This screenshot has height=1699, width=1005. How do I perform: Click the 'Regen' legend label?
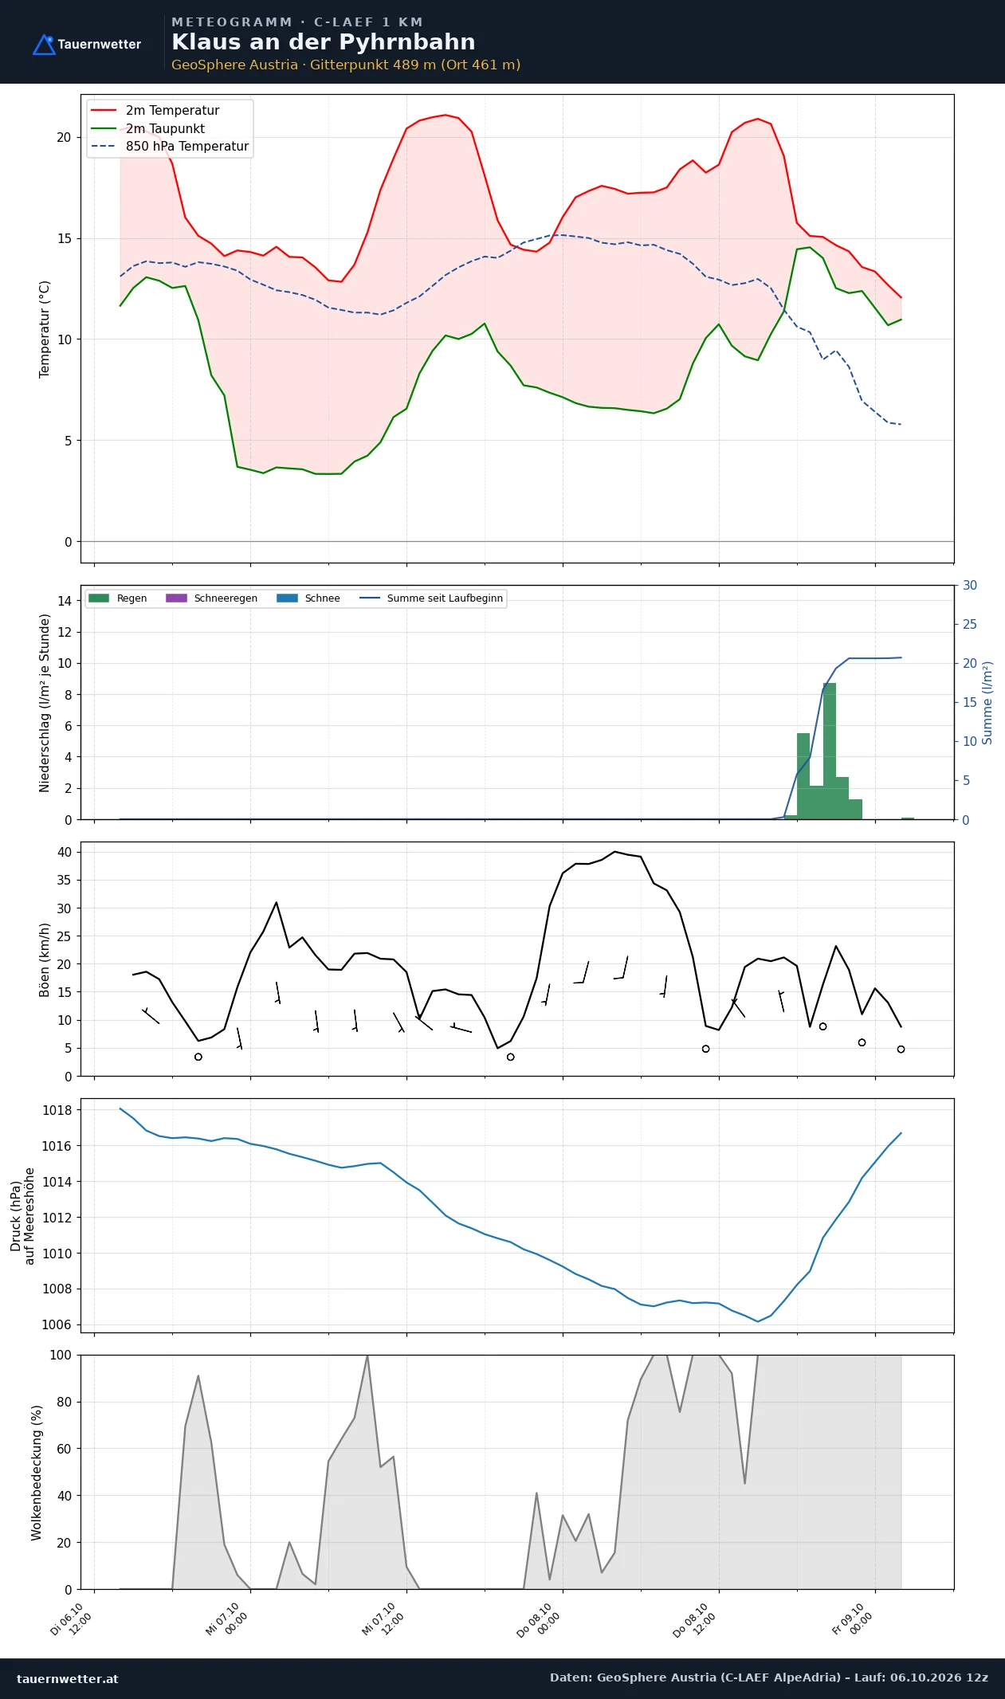click(x=132, y=598)
